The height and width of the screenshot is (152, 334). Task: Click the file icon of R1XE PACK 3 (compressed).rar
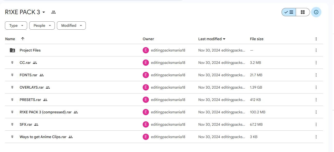coord(12,112)
